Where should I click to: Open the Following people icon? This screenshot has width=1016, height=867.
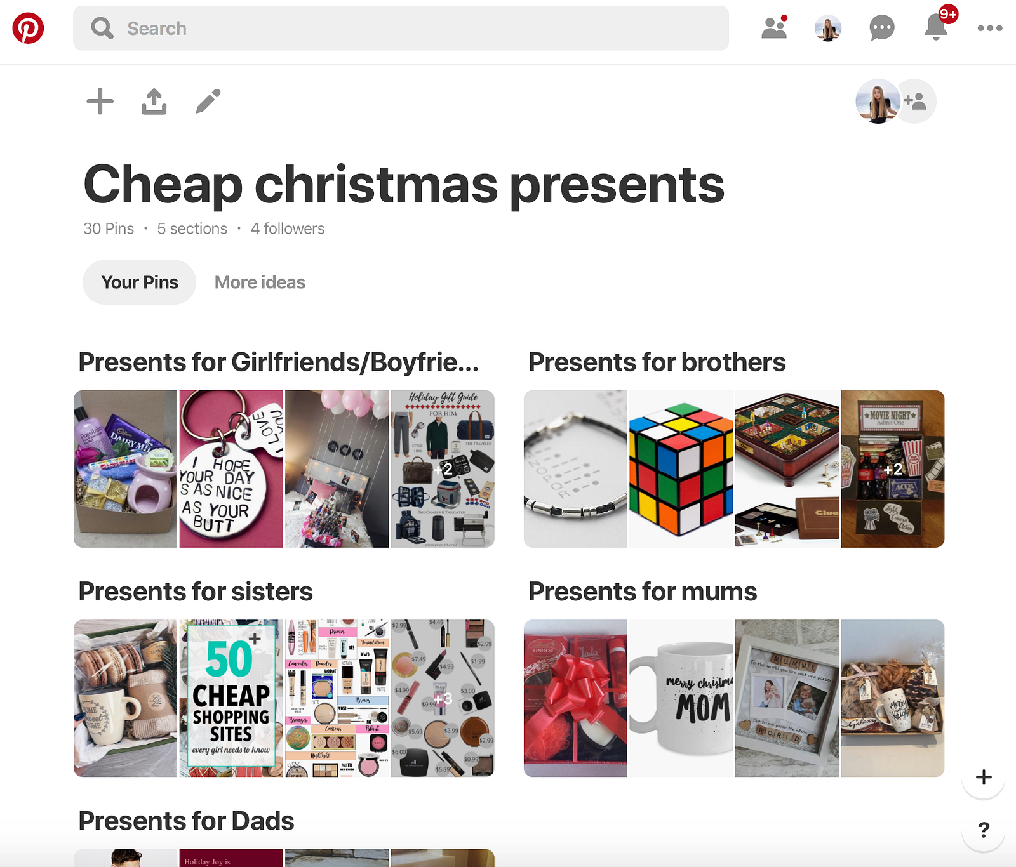coord(774,28)
